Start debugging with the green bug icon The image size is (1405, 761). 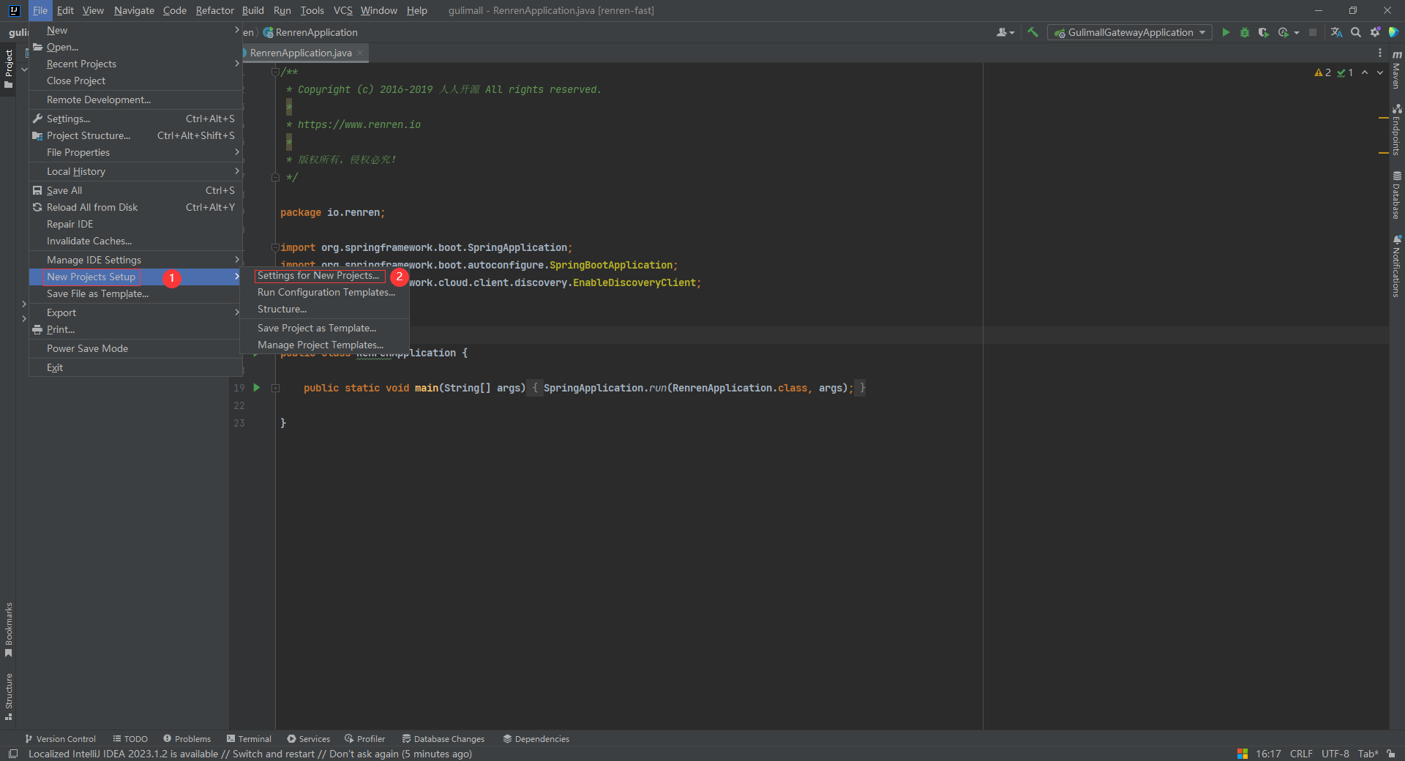click(x=1244, y=32)
